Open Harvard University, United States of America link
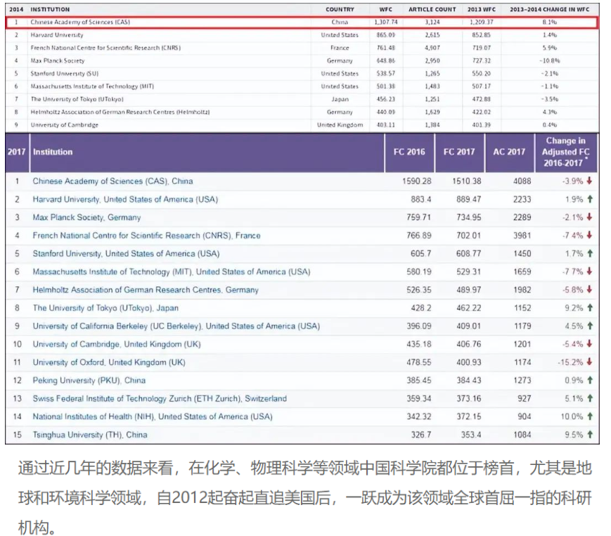This screenshot has height=536, width=611. 125,199
